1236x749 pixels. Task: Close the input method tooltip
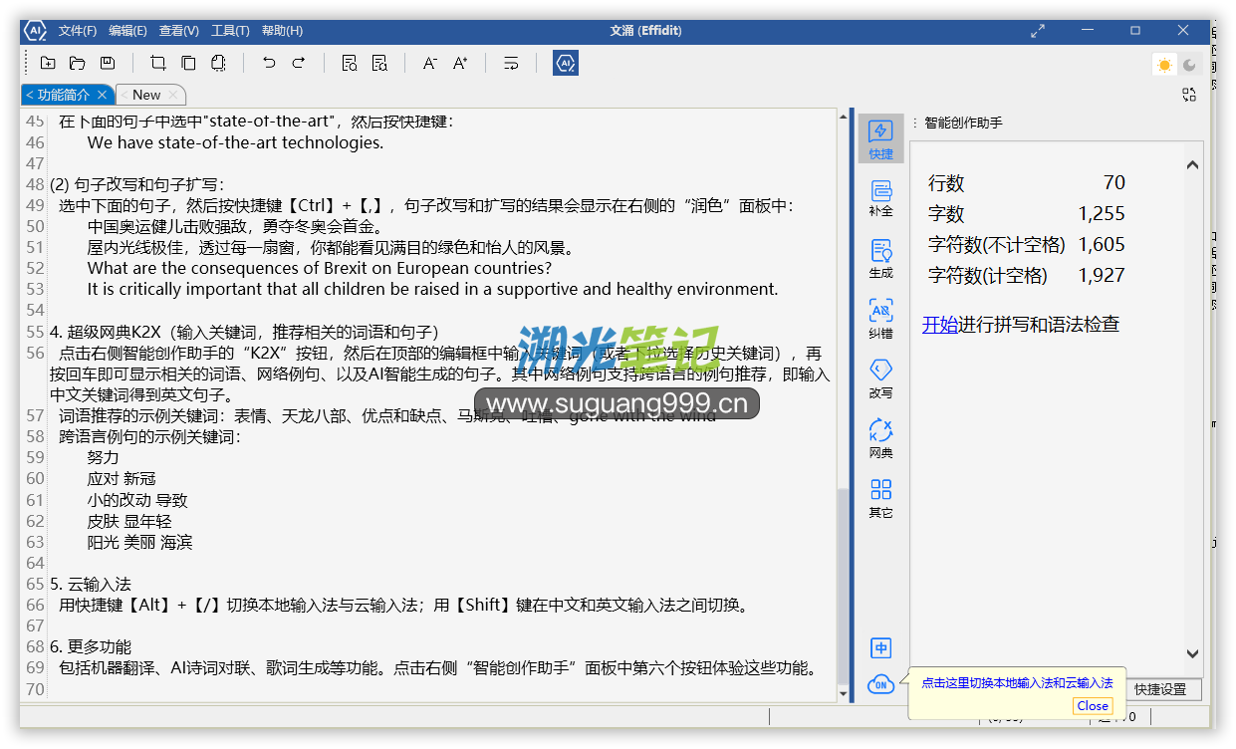pos(1093,705)
